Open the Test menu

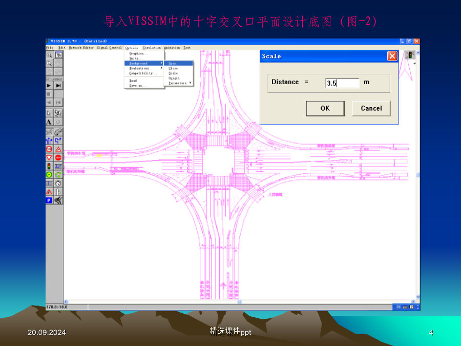click(x=187, y=48)
